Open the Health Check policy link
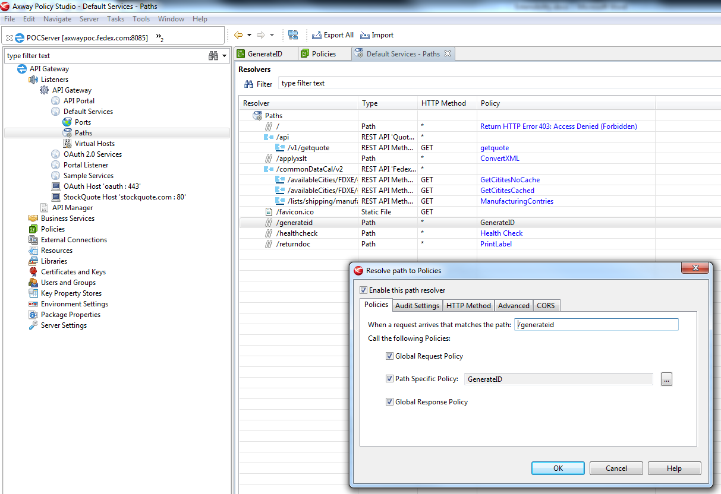 coord(501,233)
